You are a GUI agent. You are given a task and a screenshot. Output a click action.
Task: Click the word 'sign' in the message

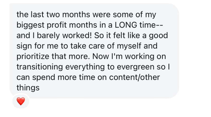(24, 46)
